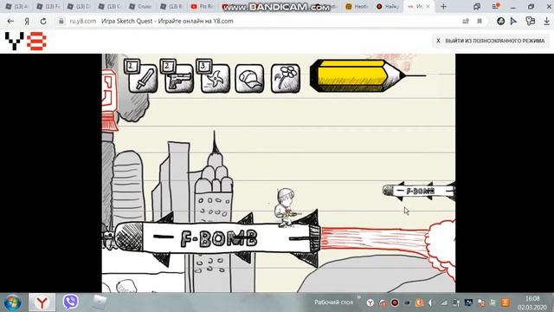Screen dimensions: 554x312
Task: Click the send-arrow extension icon
Action: click(513, 21)
